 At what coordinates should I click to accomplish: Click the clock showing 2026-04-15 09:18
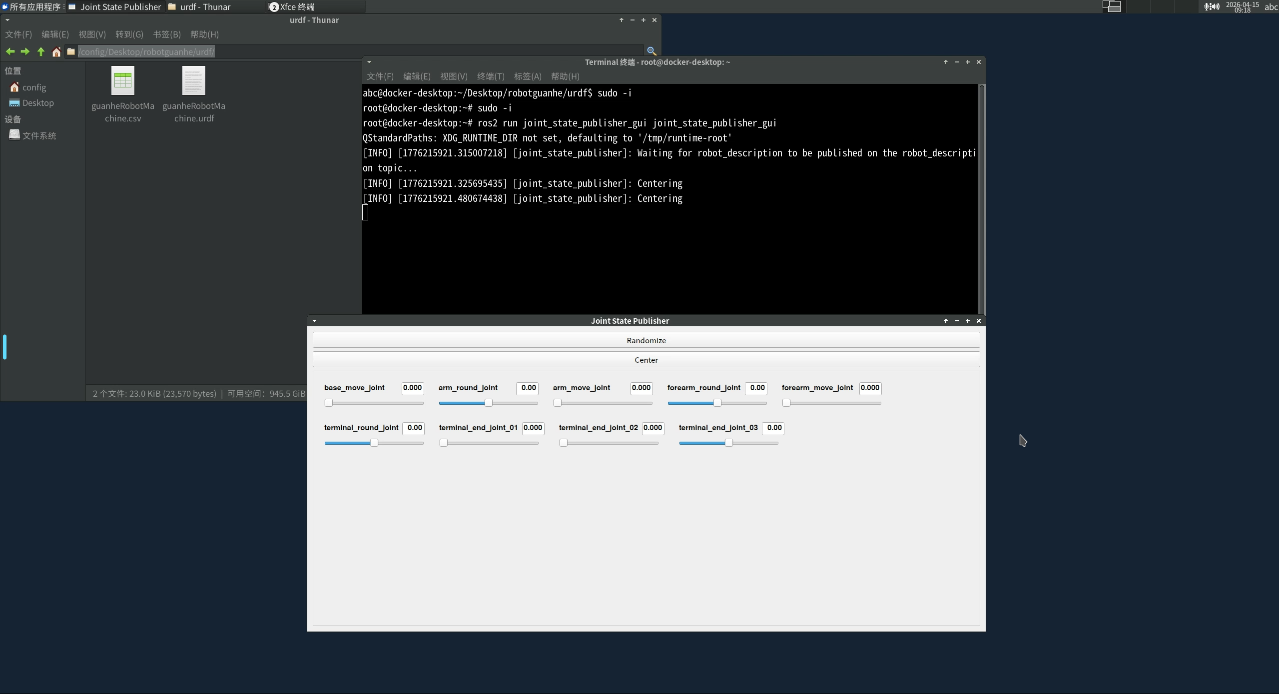1242,7
